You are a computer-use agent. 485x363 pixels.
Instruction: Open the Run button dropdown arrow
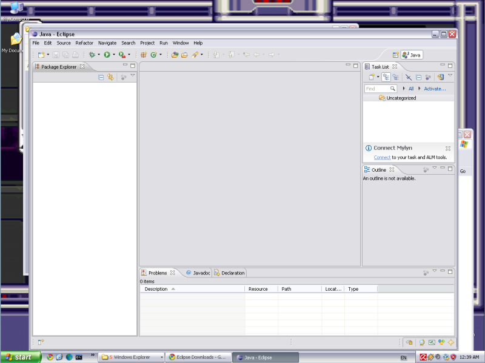113,55
